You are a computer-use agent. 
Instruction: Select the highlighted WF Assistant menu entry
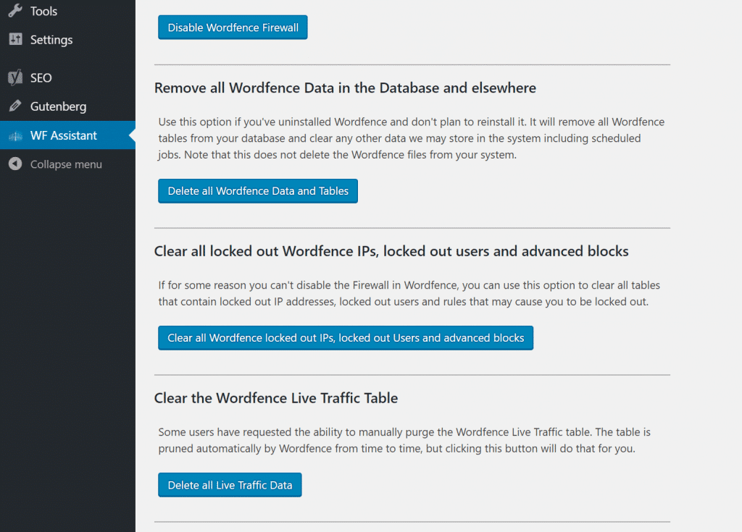tap(63, 135)
